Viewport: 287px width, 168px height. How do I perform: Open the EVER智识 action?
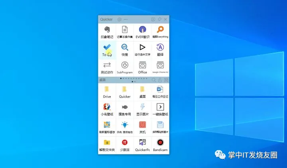click(x=142, y=32)
